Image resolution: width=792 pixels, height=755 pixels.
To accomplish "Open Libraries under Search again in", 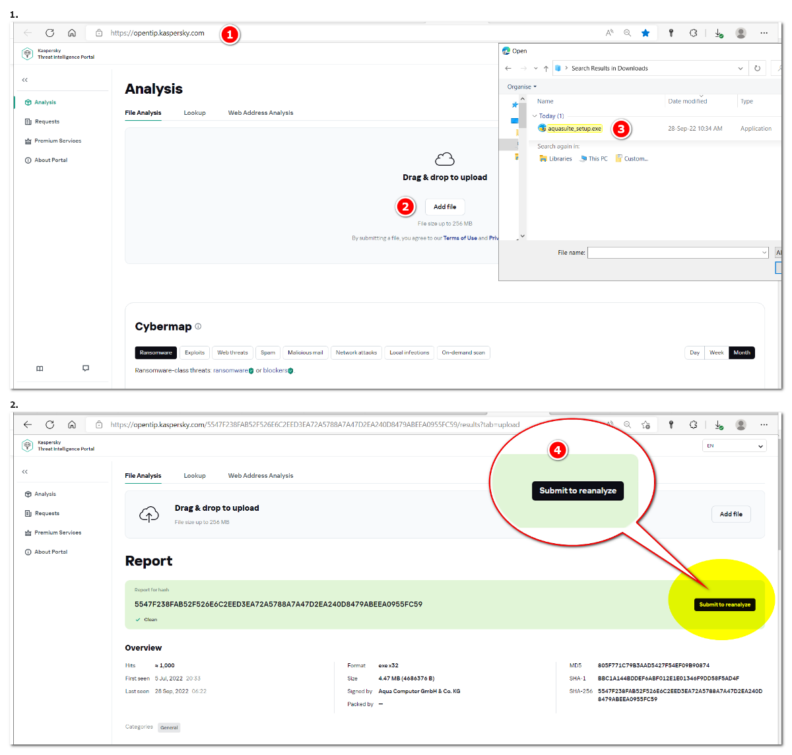I will coord(556,159).
